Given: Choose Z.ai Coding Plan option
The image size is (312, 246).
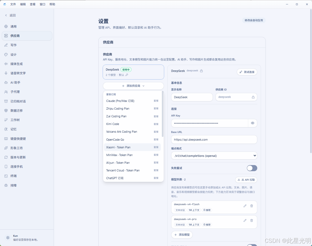Looking at the screenshot, I should coord(132,116).
